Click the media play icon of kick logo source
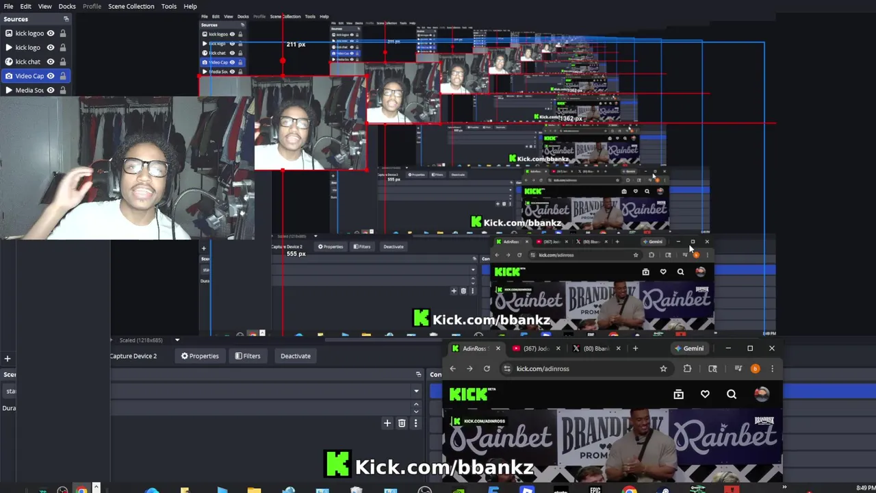 pos(8,47)
